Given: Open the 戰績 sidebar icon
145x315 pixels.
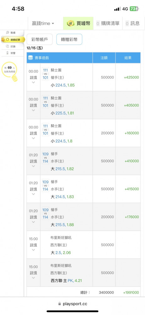Looking at the screenshot, I should pyautogui.click(x=8, y=32).
